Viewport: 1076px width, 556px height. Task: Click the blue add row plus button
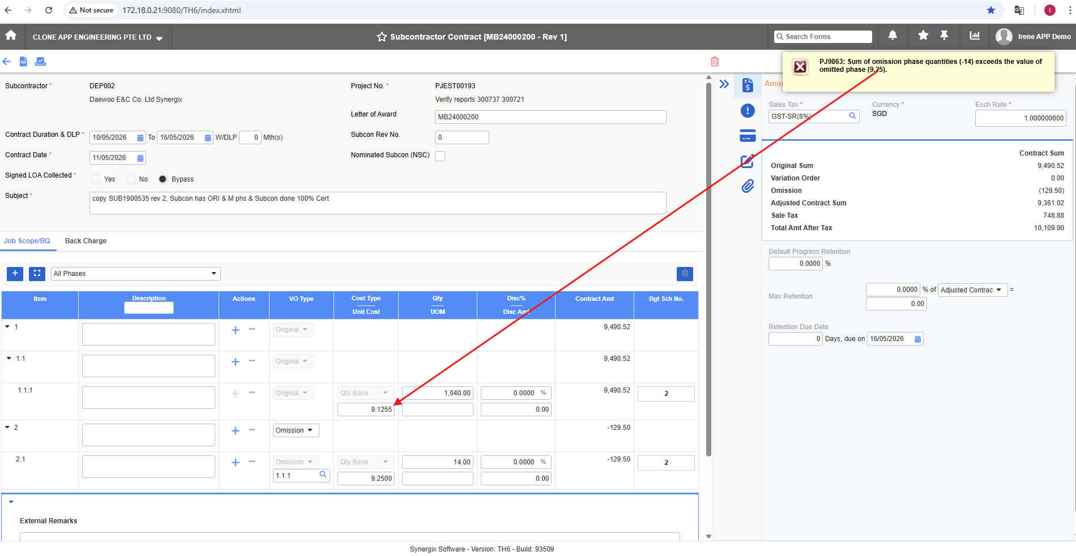pos(15,274)
